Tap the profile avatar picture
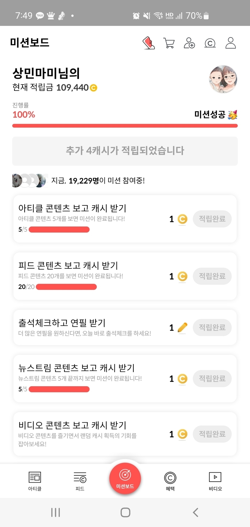Image resolution: width=250 pixels, height=527 pixels. 223,79
